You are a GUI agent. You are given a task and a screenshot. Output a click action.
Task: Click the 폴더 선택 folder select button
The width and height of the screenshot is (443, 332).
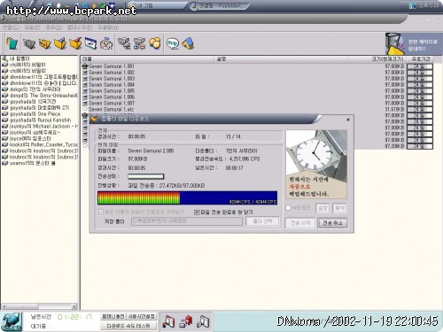tap(262, 221)
